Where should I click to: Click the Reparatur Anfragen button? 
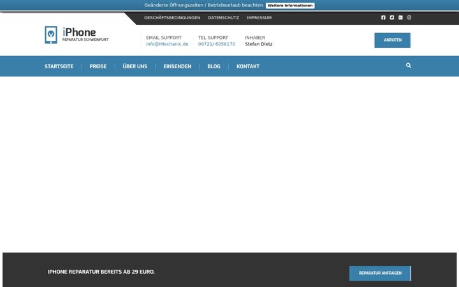(x=380, y=273)
